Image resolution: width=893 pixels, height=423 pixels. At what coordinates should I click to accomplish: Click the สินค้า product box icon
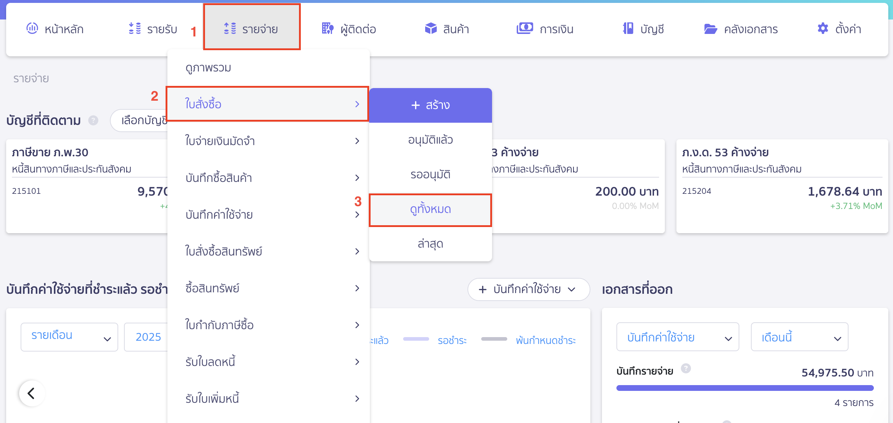[x=431, y=28]
